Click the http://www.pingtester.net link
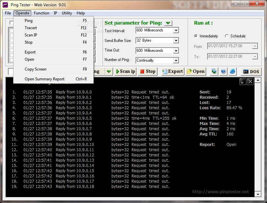 221,192
